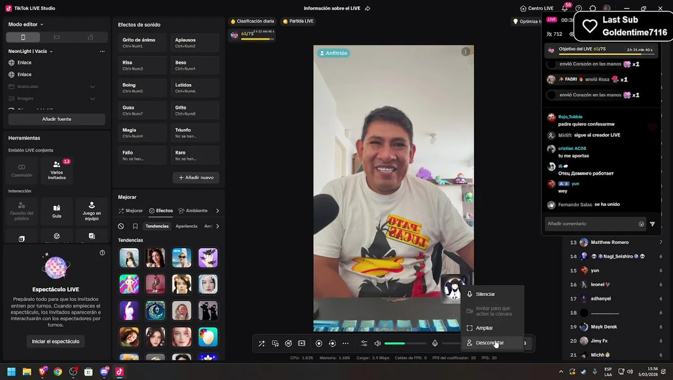673x380 pixels.
Task: Select the portrait phone layout mode
Action: [23, 37]
